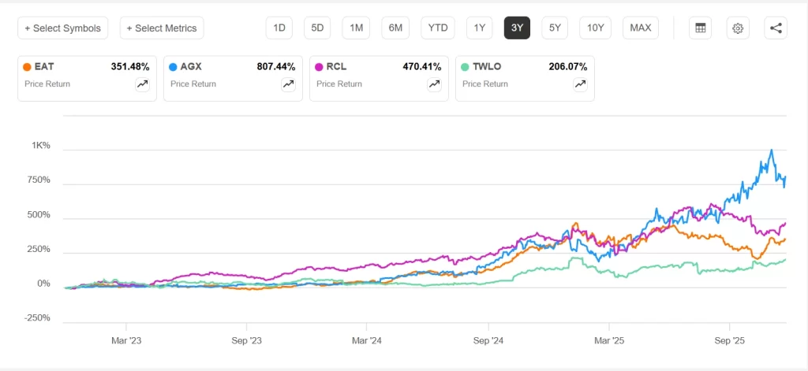This screenshot has height=371, width=808.
Task: Open chart settings gear icon
Action: (x=738, y=28)
